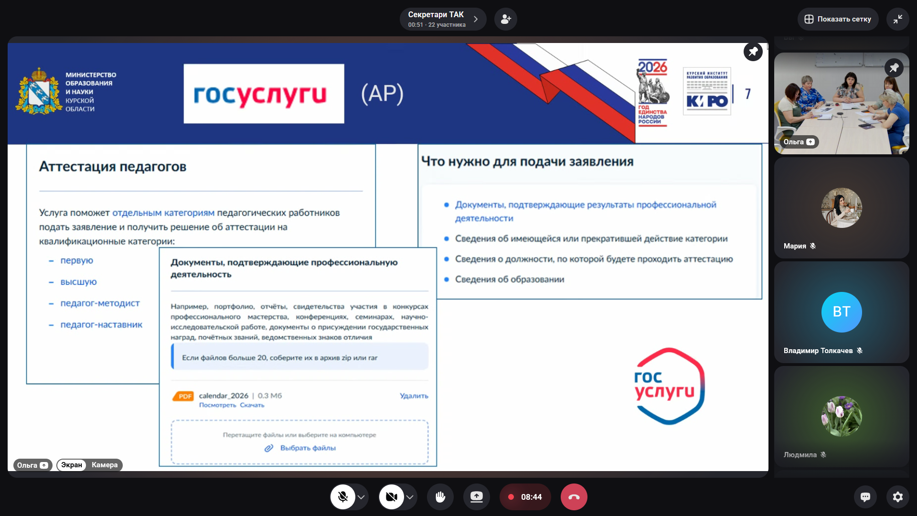This screenshot has width=917, height=516.
Task: Click the add participant icon
Action: 505,19
